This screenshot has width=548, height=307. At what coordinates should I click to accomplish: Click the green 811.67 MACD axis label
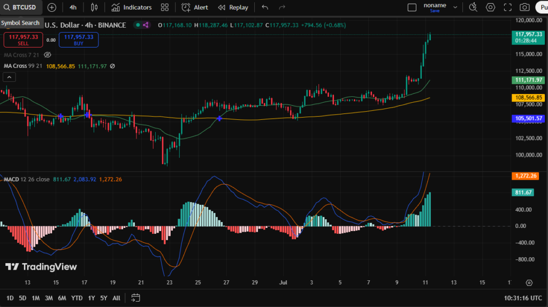click(x=523, y=193)
